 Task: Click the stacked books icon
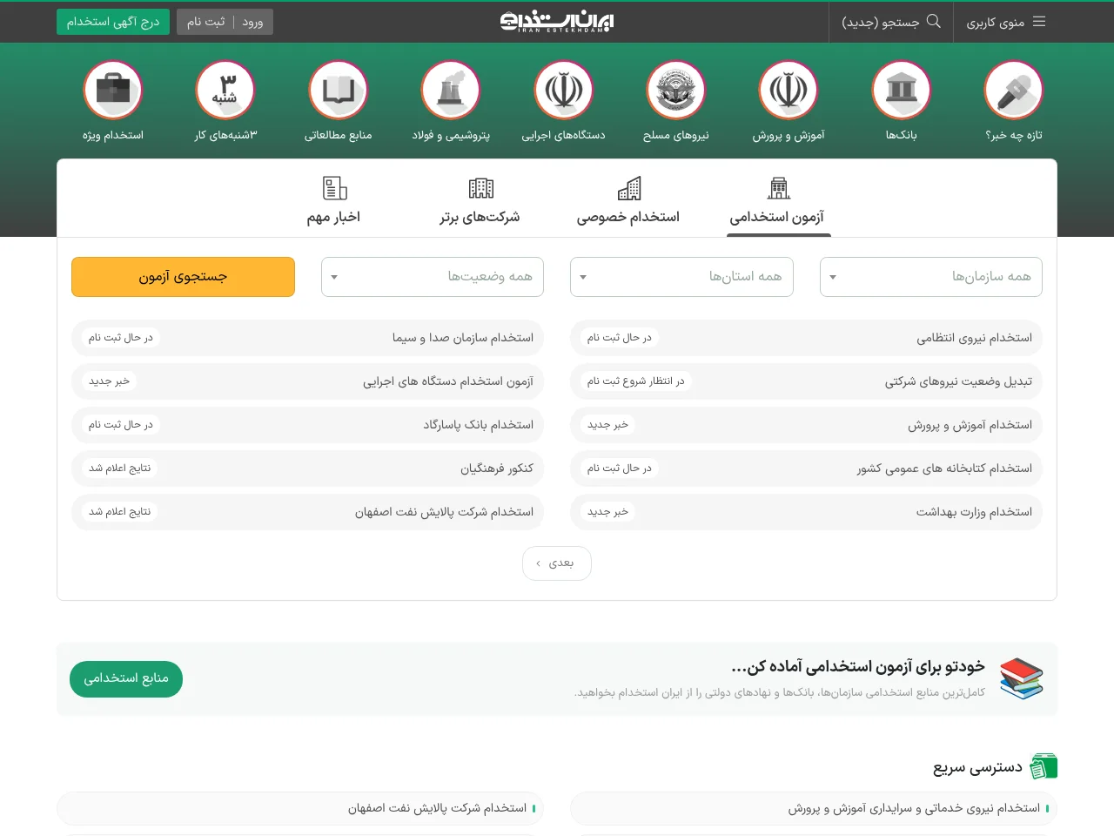tap(1022, 678)
